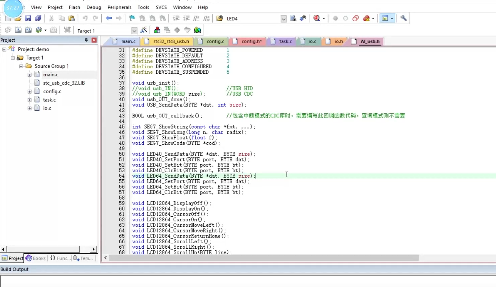Cut the selected text
Screen dimensions: 496x287
(51, 19)
